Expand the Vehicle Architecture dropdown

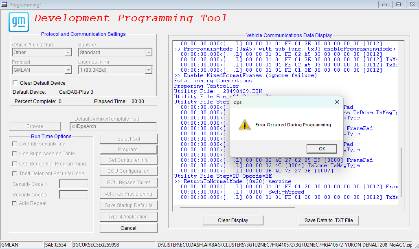pos(68,53)
